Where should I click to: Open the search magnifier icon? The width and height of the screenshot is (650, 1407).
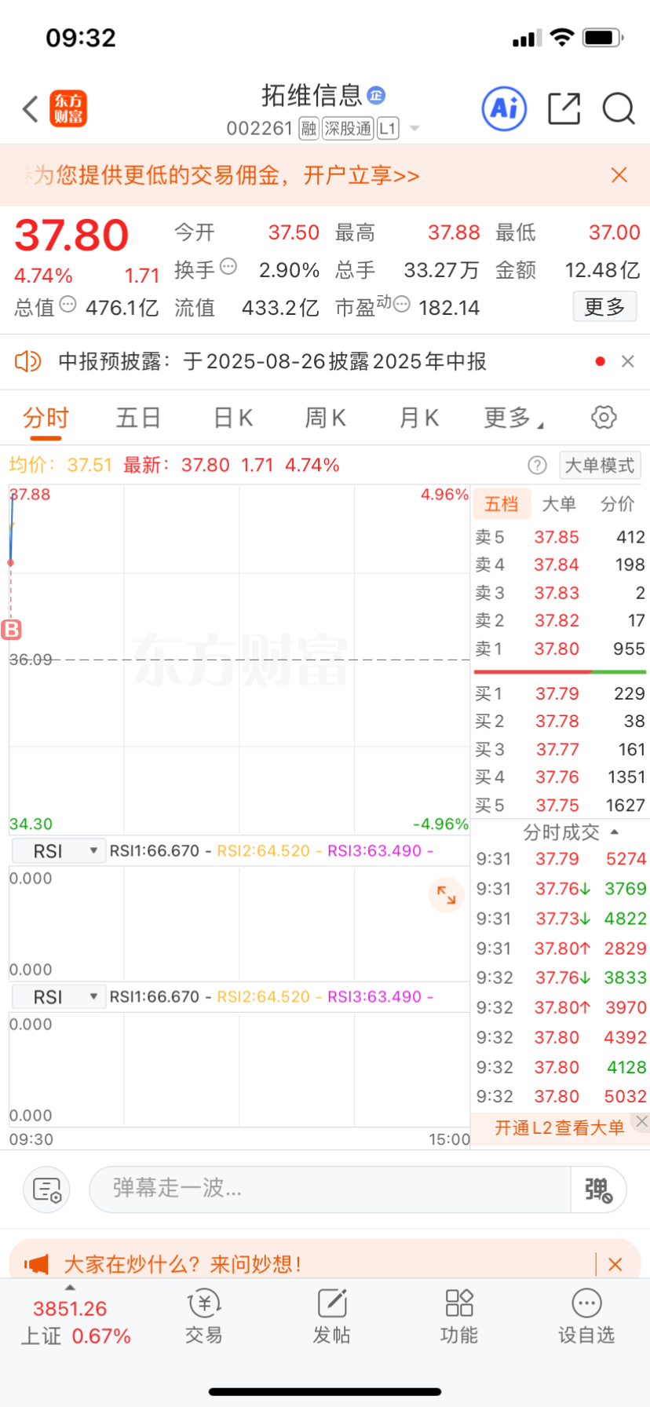(619, 108)
